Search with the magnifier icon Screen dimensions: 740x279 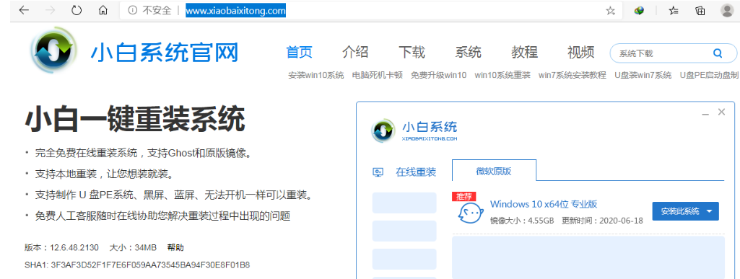718,53
